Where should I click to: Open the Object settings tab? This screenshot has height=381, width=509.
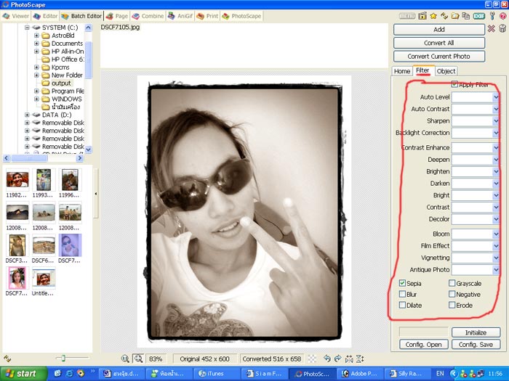click(x=446, y=71)
